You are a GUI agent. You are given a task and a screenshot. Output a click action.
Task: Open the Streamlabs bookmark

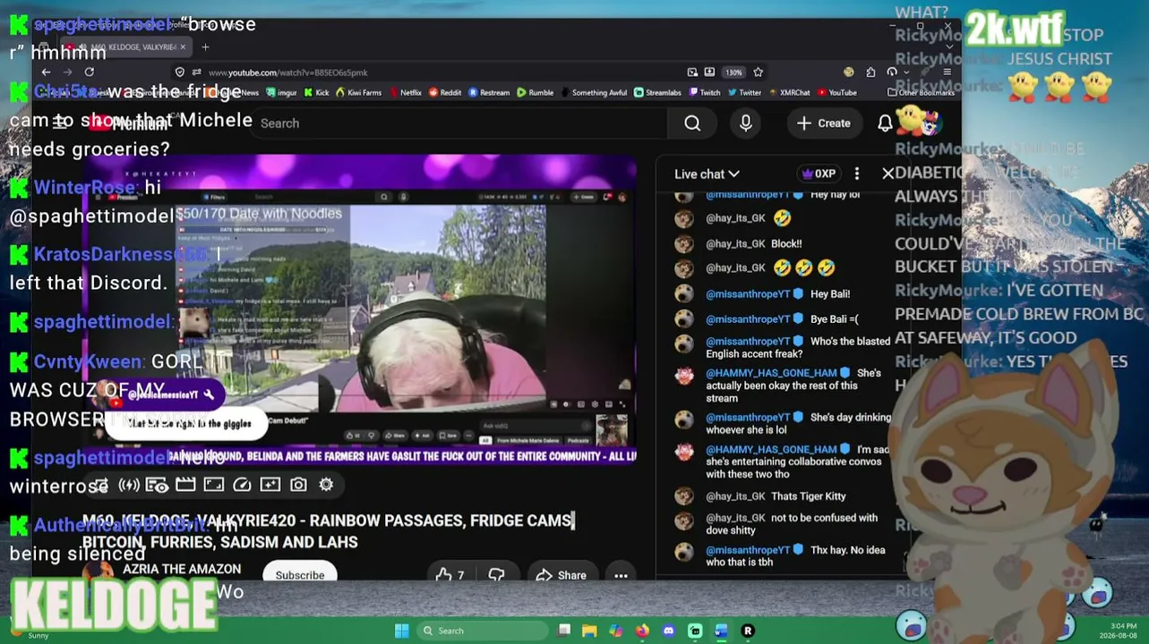point(657,92)
